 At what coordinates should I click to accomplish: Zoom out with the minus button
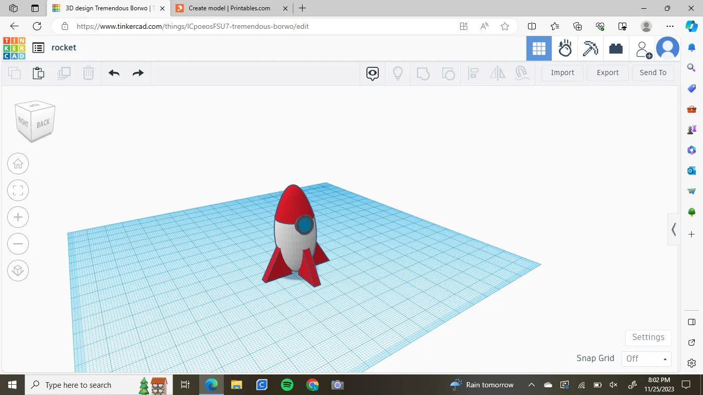(18, 244)
